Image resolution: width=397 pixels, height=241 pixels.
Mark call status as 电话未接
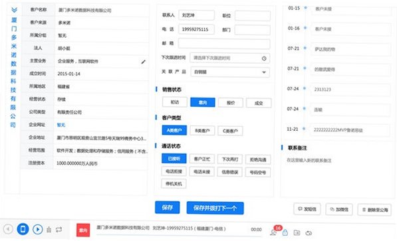pos(201,172)
